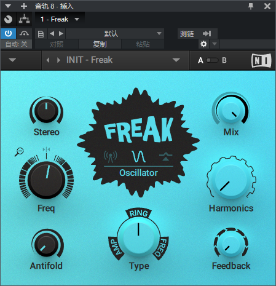
Task: Click the Antifold knob
Action: point(46,244)
